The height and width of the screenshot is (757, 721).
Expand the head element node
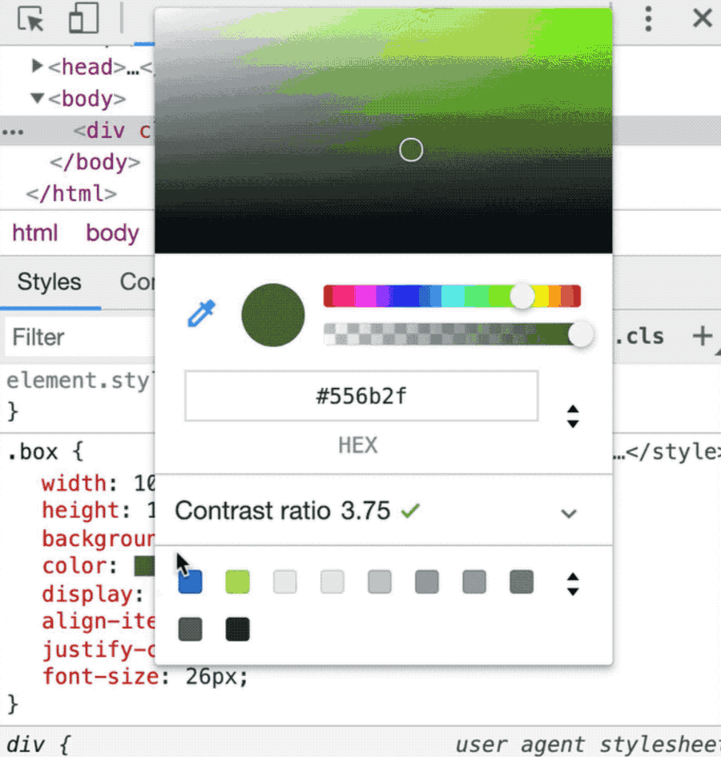pos(38,67)
